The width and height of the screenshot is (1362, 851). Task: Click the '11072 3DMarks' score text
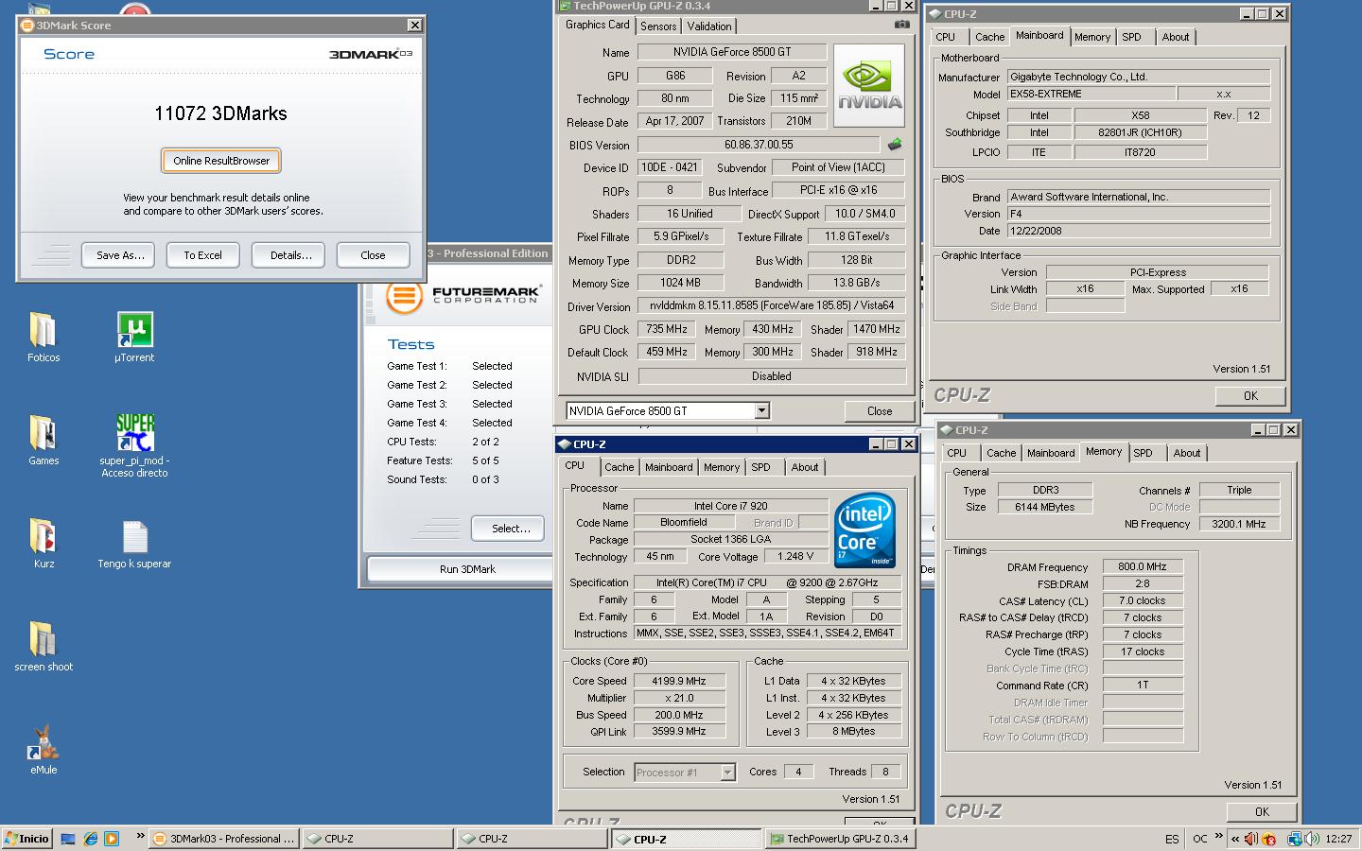220,113
